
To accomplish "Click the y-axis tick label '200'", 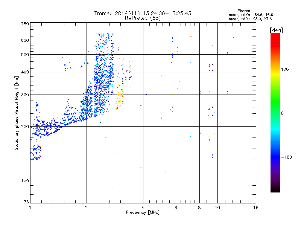I will point(25,127).
